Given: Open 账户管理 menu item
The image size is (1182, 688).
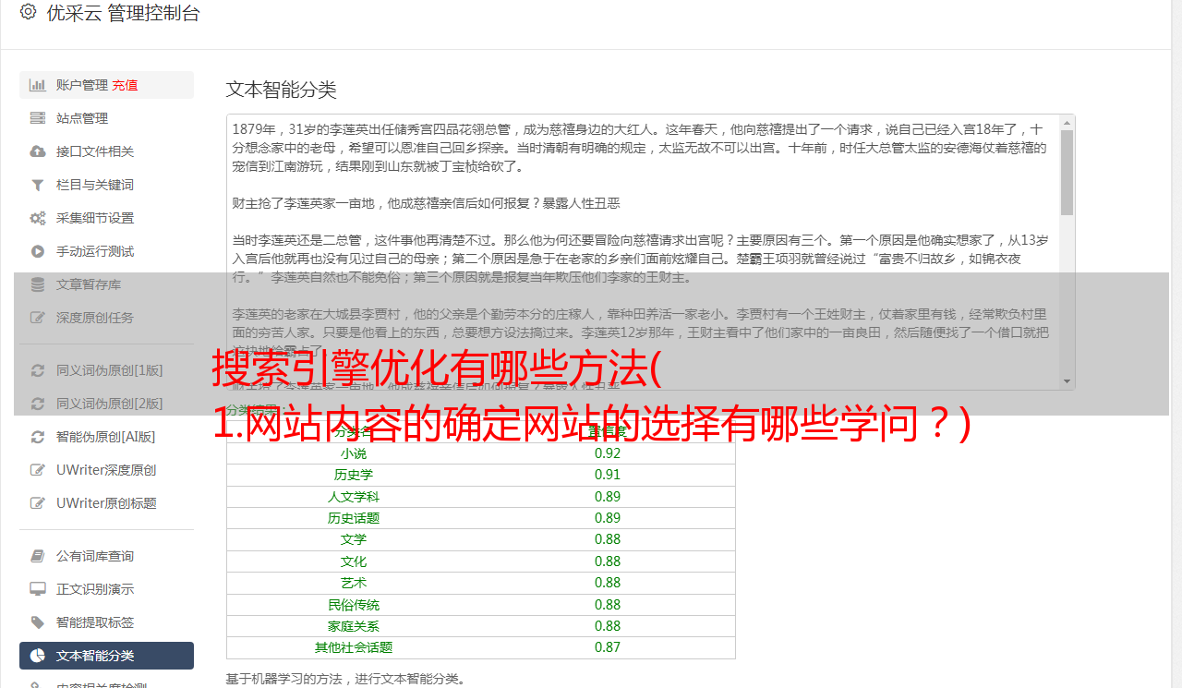Looking at the screenshot, I should coord(106,85).
